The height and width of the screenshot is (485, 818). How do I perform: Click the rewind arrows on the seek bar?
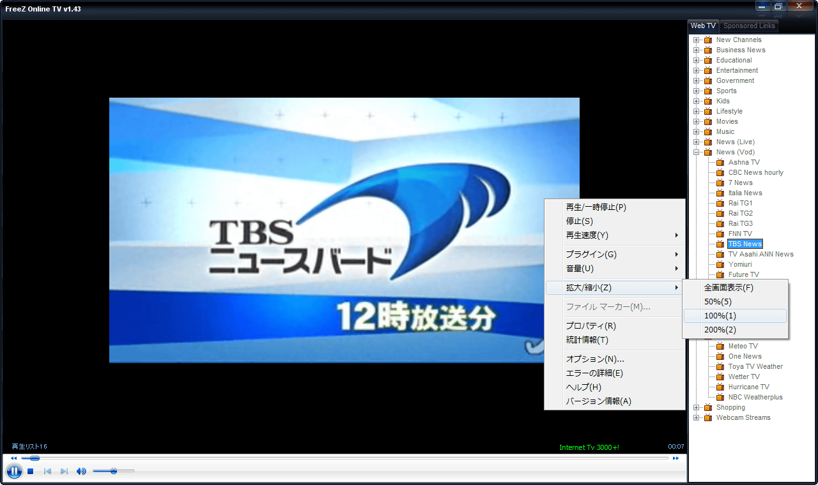click(14, 458)
